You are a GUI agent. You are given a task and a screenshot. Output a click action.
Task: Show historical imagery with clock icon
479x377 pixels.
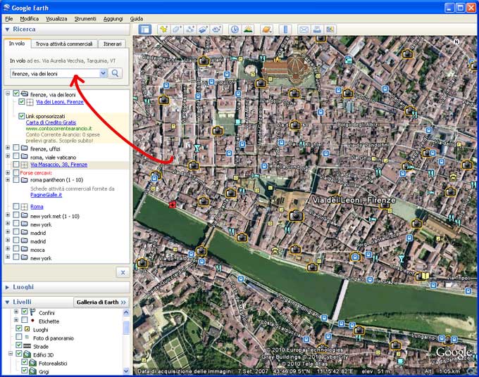[x=235, y=30]
